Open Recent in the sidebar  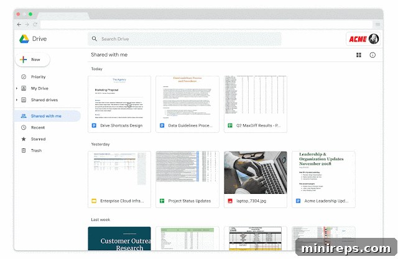(38, 127)
